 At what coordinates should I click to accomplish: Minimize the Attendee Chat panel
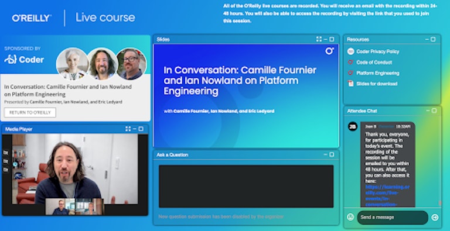click(428, 111)
